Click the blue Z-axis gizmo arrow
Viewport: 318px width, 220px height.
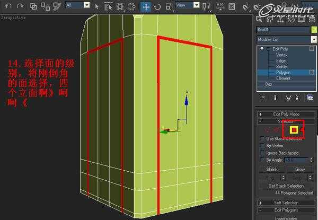point(187,100)
